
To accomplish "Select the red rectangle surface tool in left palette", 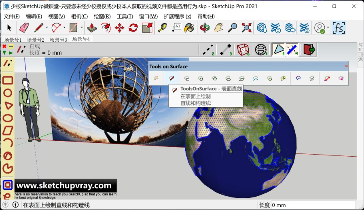I will [8, 81].
